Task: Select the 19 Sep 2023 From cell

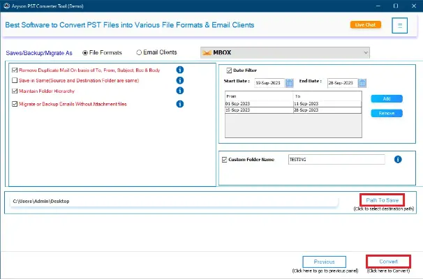Action: click(259, 110)
